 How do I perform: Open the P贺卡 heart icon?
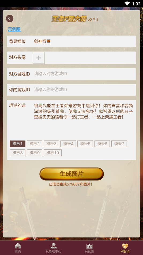(125, 246)
